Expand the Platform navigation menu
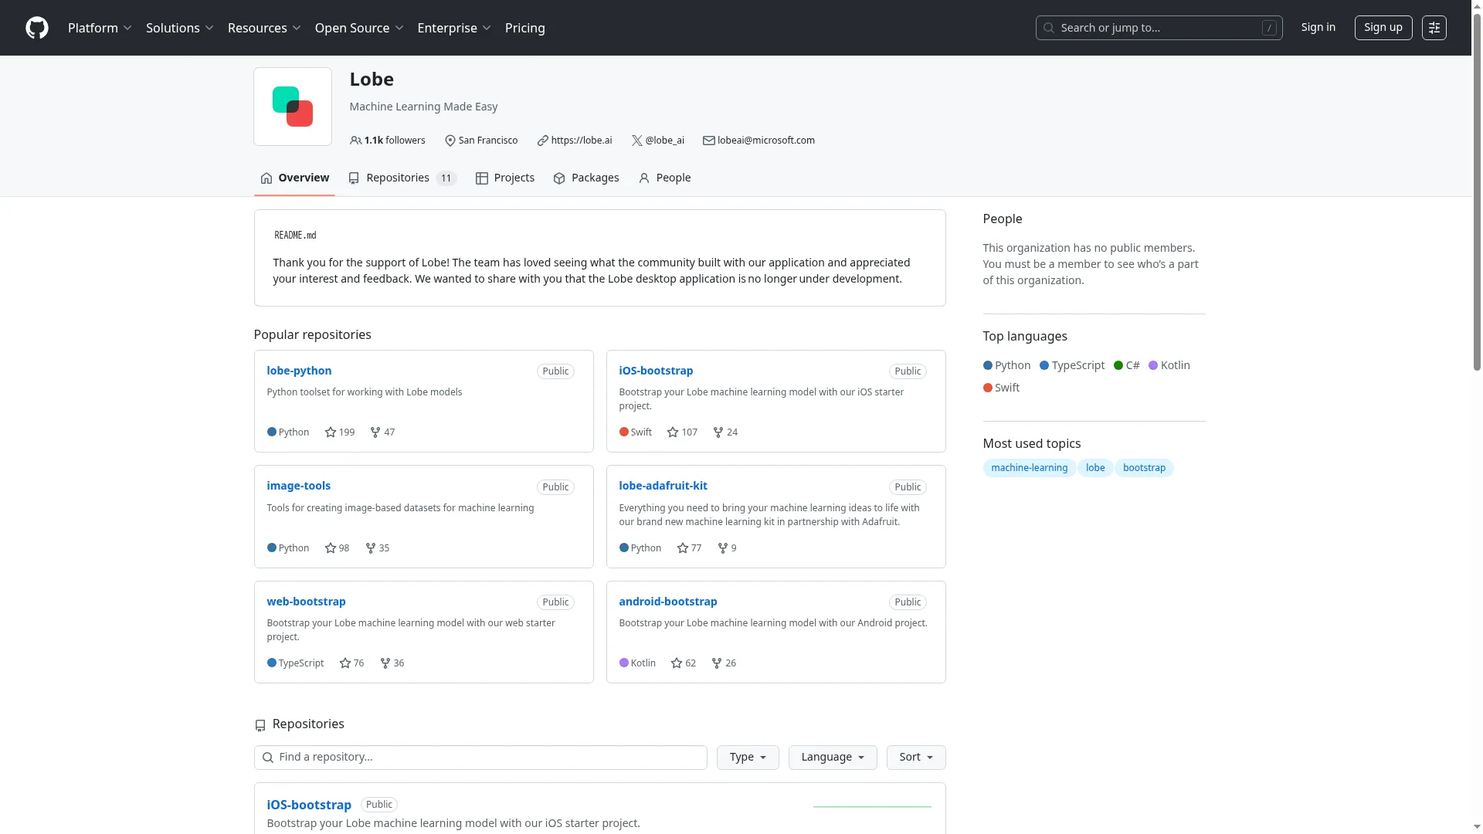Image resolution: width=1483 pixels, height=834 pixels. point(100,28)
